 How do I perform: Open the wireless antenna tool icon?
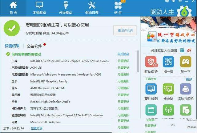click(168, 110)
